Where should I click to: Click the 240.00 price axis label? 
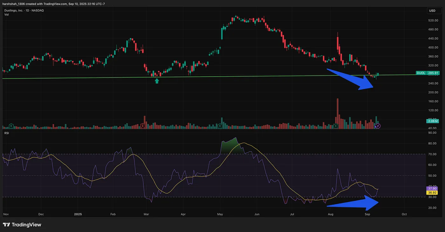click(434, 83)
